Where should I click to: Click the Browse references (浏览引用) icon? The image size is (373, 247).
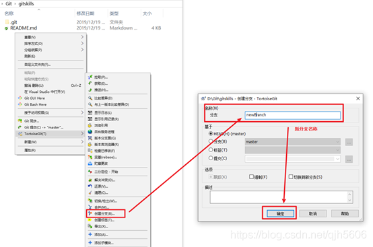click(90, 125)
